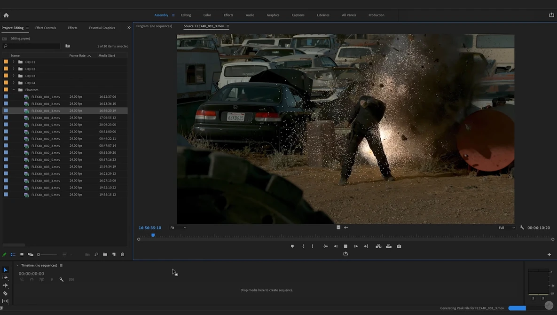Click Mark In bracket button
The width and height of the screenshot is (557, 315).
tap(303, 246)
